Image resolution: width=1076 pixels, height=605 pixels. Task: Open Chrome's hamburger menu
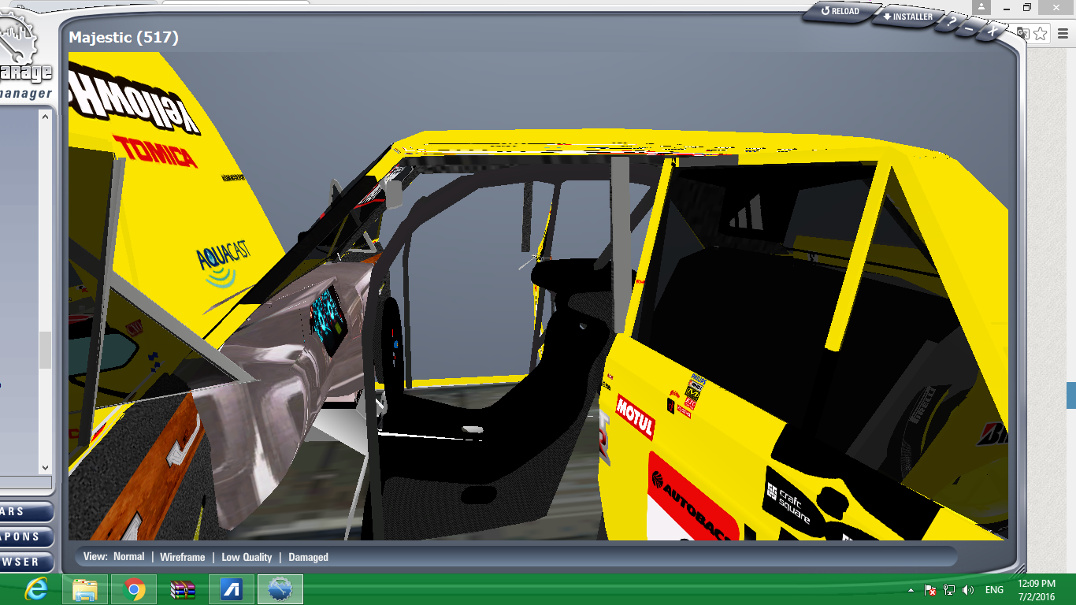pyautogui.click(x=1063, y=33)
